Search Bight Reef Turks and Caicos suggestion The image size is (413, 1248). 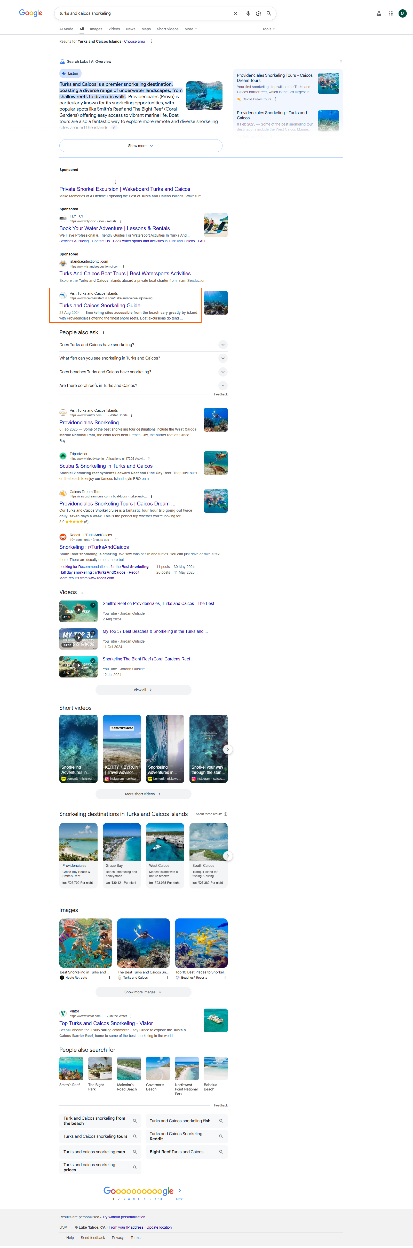[x=186, y=1152]
